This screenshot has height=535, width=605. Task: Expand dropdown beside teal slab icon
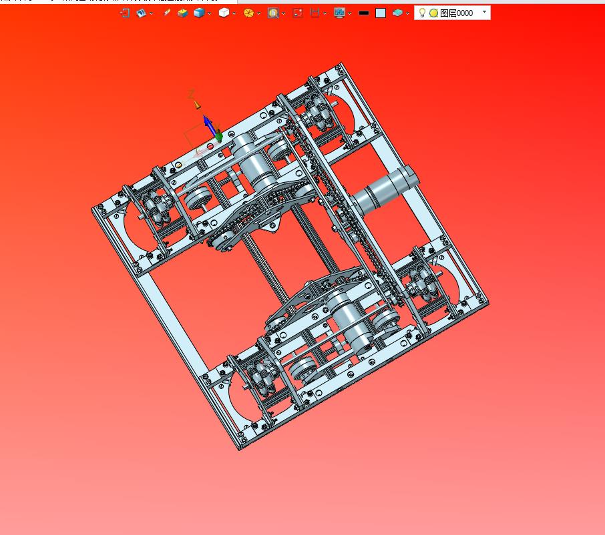(407, 13)
